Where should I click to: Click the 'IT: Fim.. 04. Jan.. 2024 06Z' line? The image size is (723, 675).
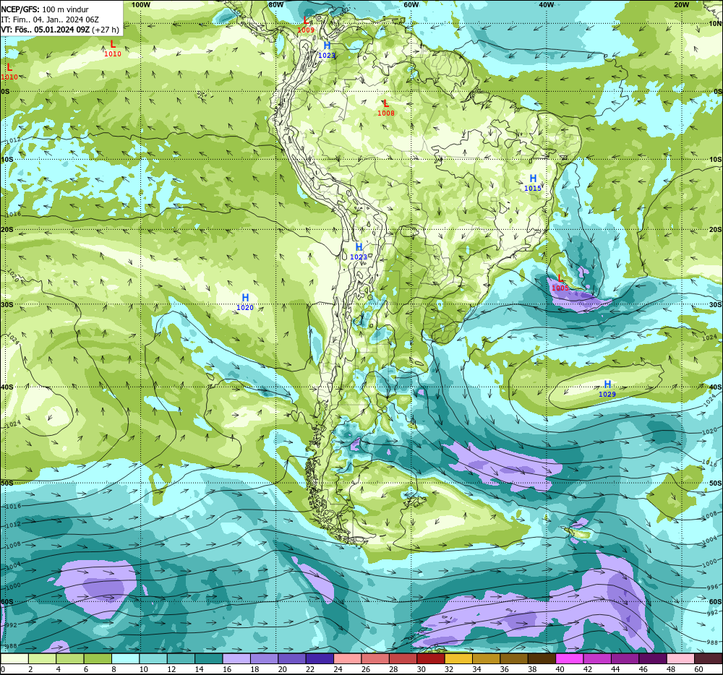pyautogui.click(x=50, y=20)
